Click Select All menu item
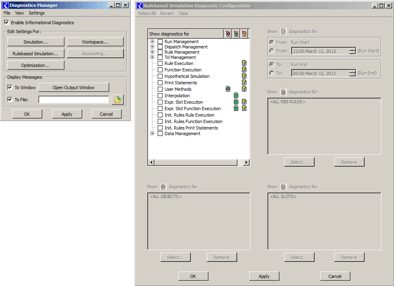This screenshot has width=394, height=286. (x=147, y=13)
